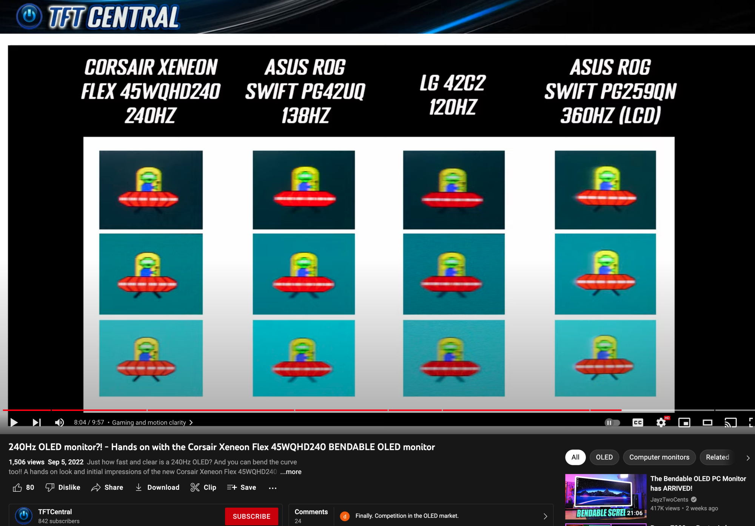This screenshot has height=526, width=755.
Task: Expand description with ...more
Action: [291, 472]
